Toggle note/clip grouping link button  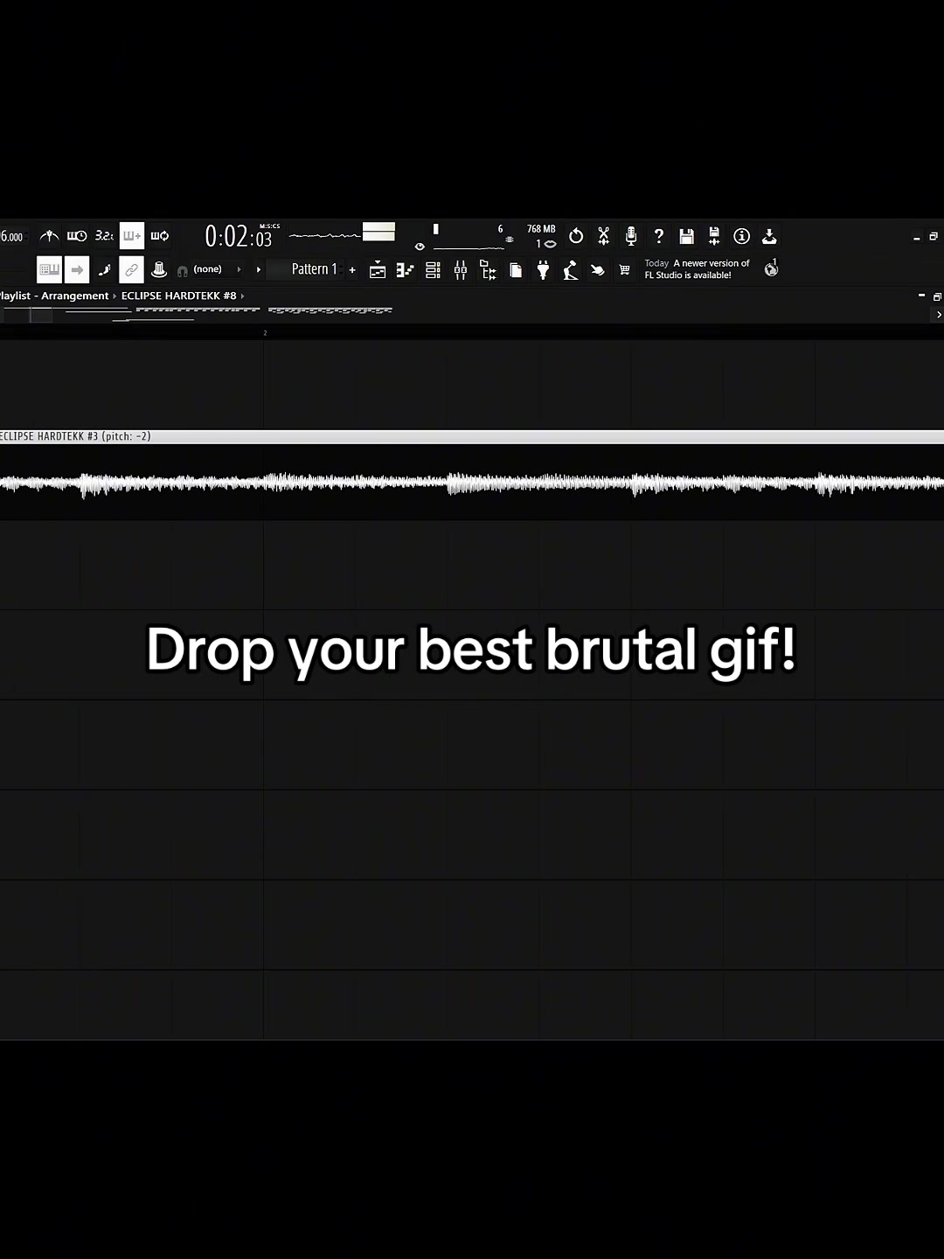click(131, 269)
